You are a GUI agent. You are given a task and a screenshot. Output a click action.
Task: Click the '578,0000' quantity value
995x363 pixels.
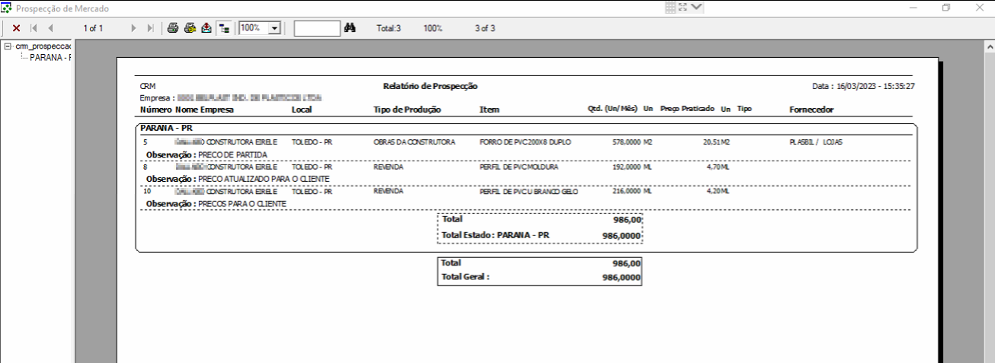pos(626,142)
